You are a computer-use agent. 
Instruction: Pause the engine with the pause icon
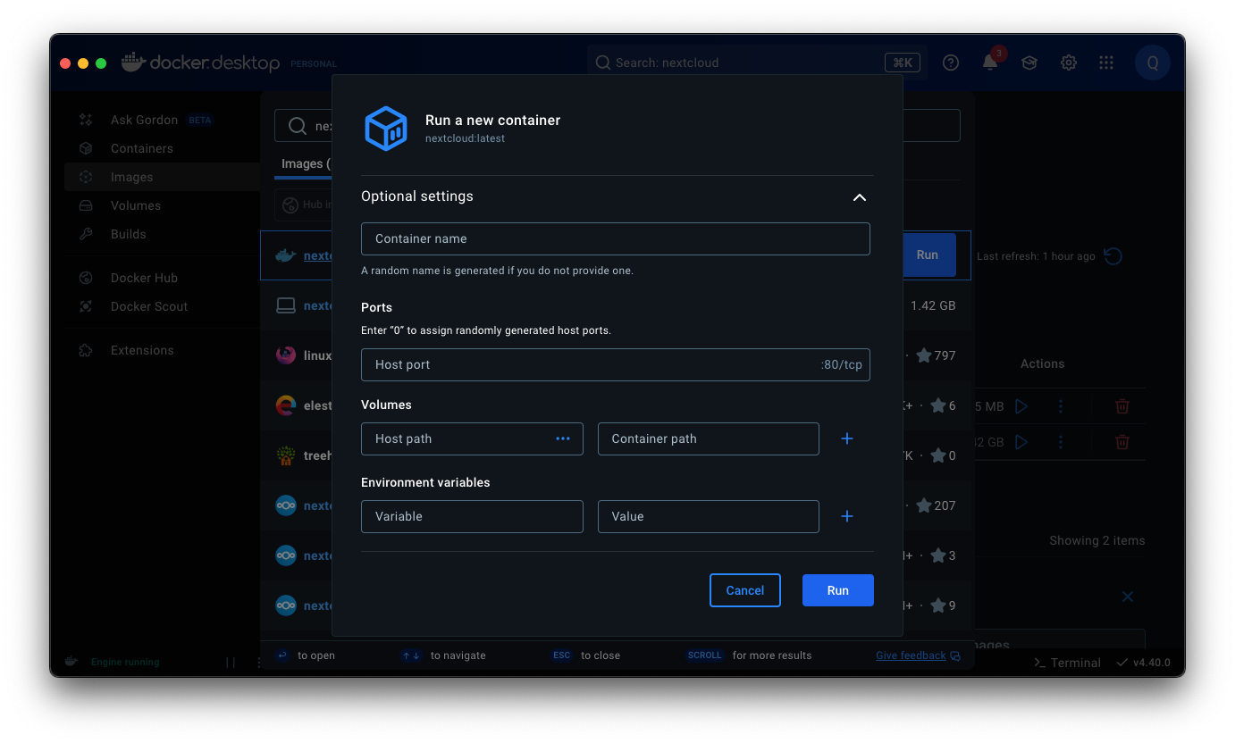[x=231, y=663]
